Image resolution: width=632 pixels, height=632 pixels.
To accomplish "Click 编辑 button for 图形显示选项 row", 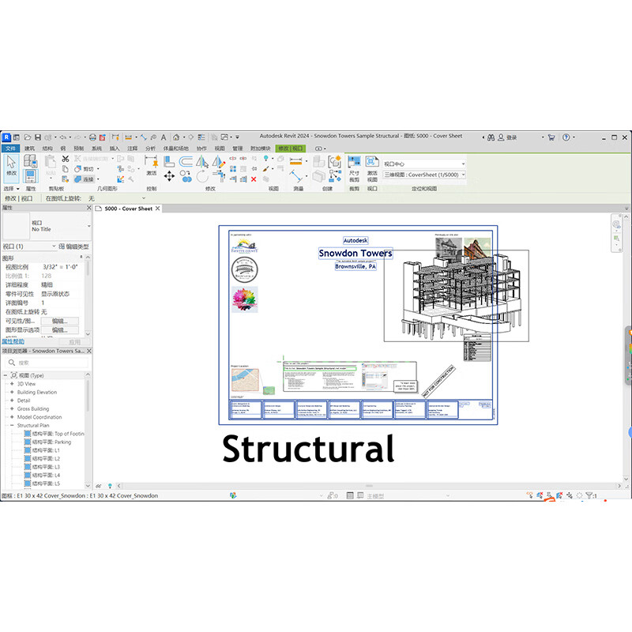I will [x=60, y=329].
